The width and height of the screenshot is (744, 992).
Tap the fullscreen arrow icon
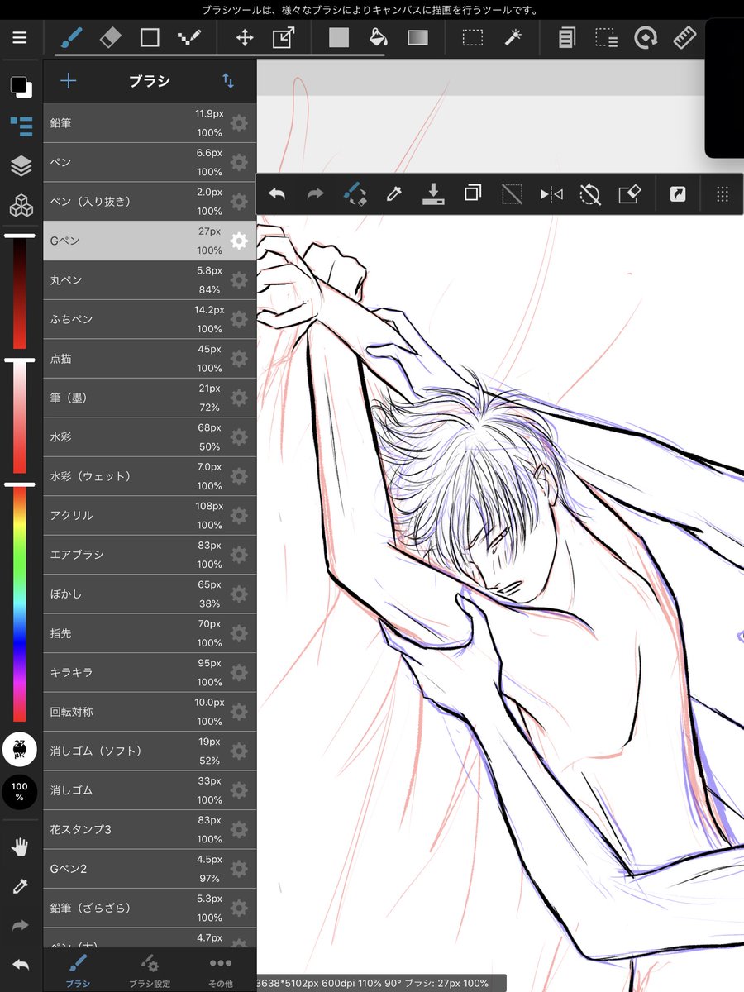coord(678,194)
